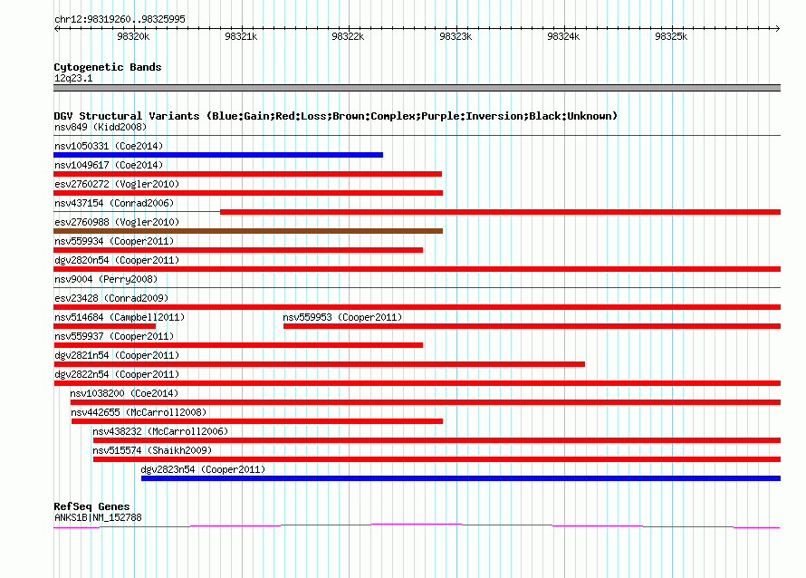The width and height of the screenshot is (806, 578).
Task: Select the short nsv514684 red bar
Action: (x=104, y=326)
